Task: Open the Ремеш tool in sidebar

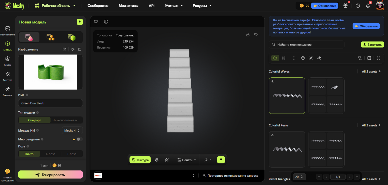Action: pyautogui.click(x=8, y=61)
